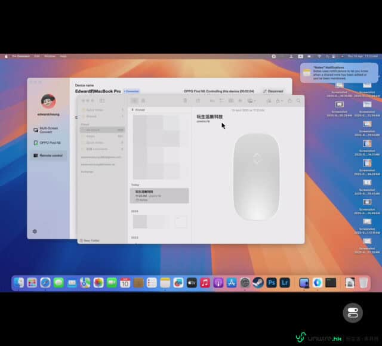Launch Safari from the Dock

coord(45,283)
